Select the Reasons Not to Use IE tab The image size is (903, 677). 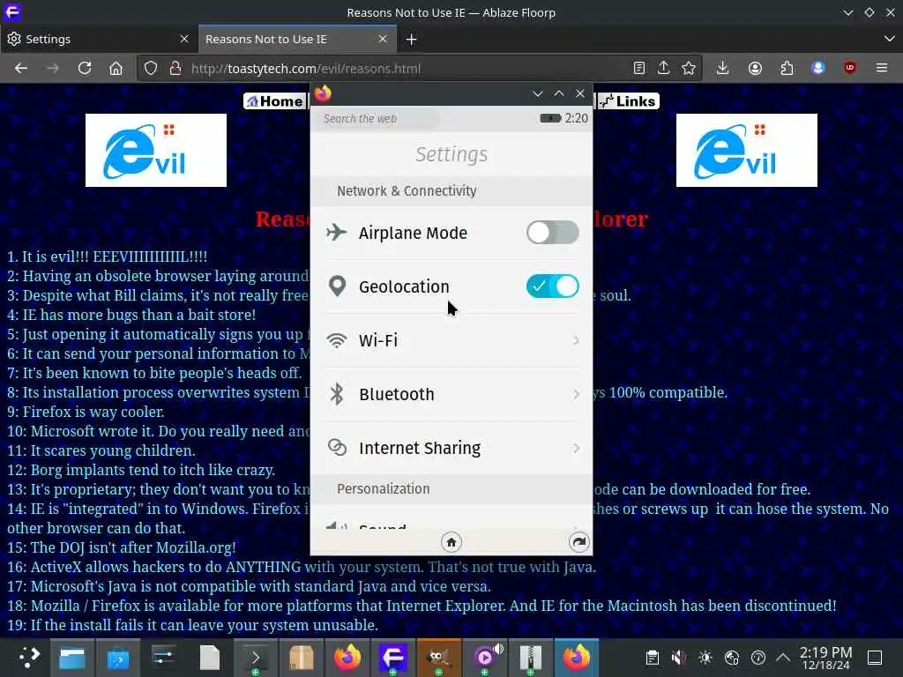pyautogui.click(x=296, y=39)
